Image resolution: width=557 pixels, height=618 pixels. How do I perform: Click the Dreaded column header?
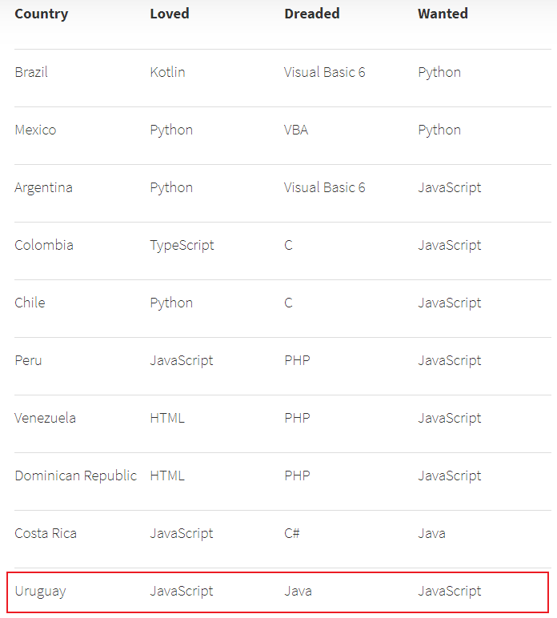click(311, 14)
